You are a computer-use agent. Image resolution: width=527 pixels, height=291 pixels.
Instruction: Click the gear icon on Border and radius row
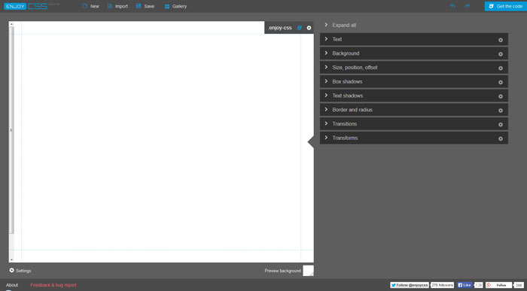coord(501,111)
